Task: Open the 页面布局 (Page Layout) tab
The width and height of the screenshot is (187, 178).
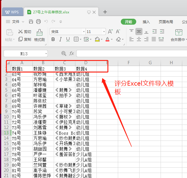Action: coord(166,22)
